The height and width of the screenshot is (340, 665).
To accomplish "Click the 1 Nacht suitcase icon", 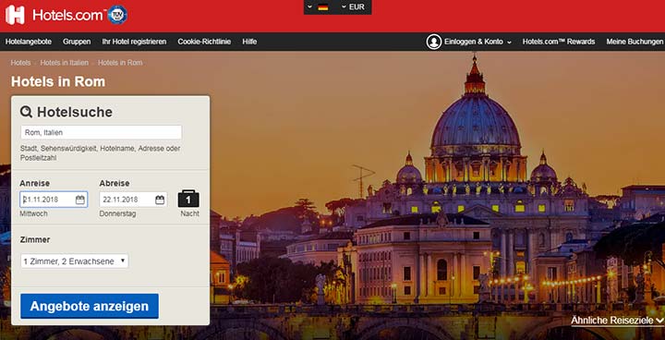I will click(x=188, y=199).
